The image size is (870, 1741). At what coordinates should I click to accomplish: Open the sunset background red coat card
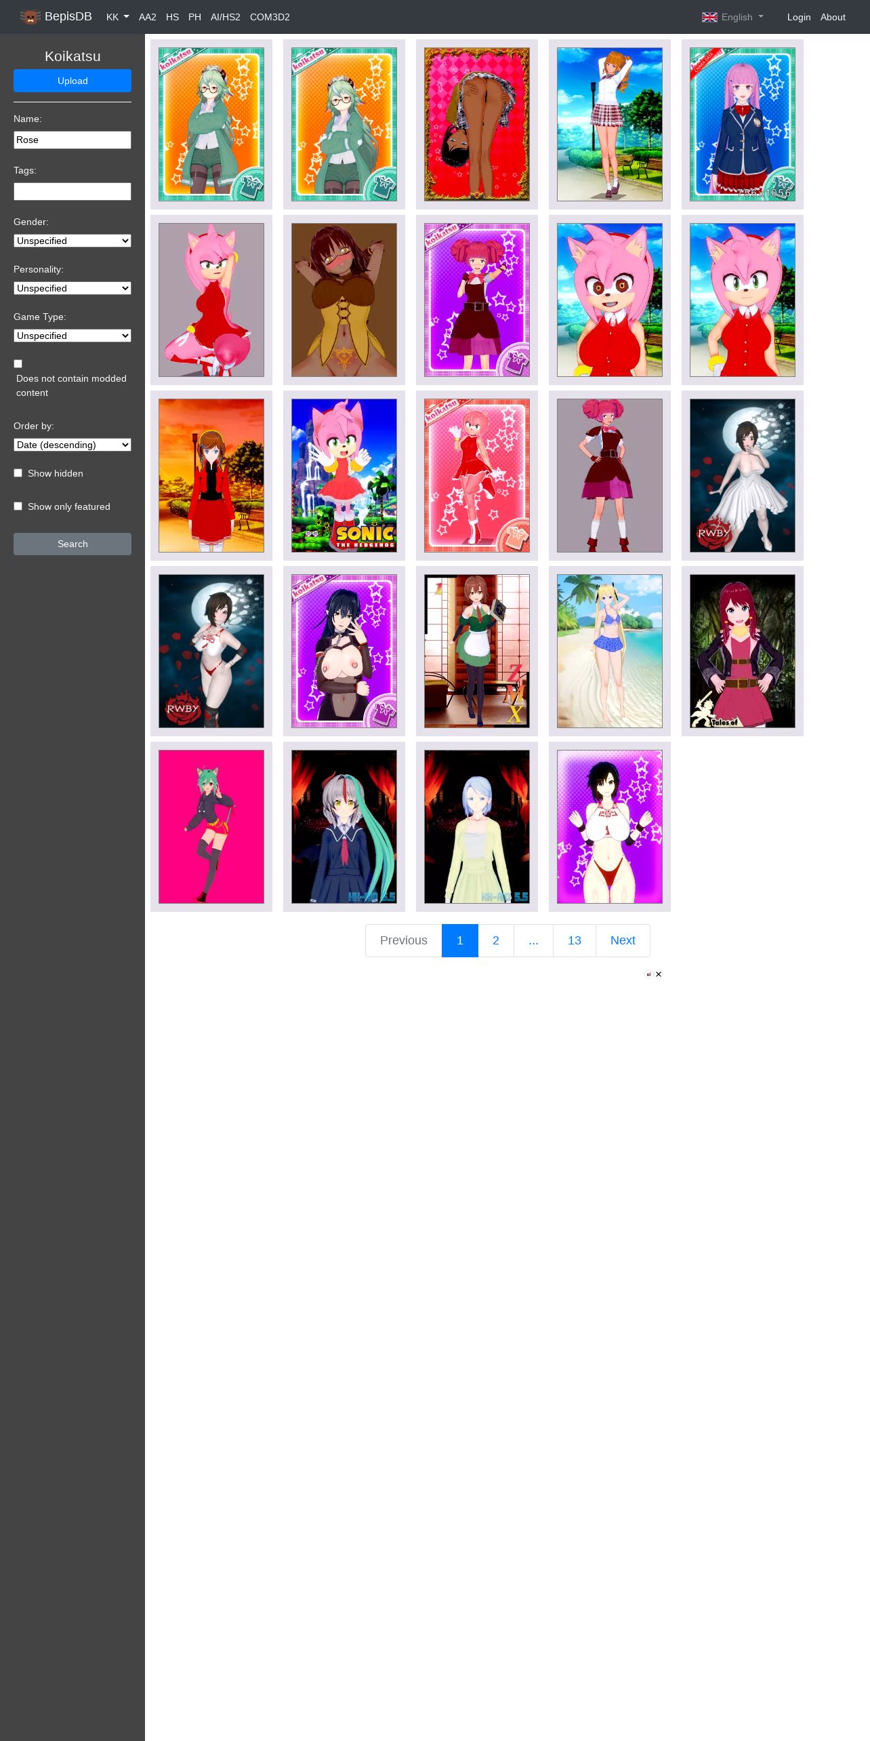[x=211, y=475]
